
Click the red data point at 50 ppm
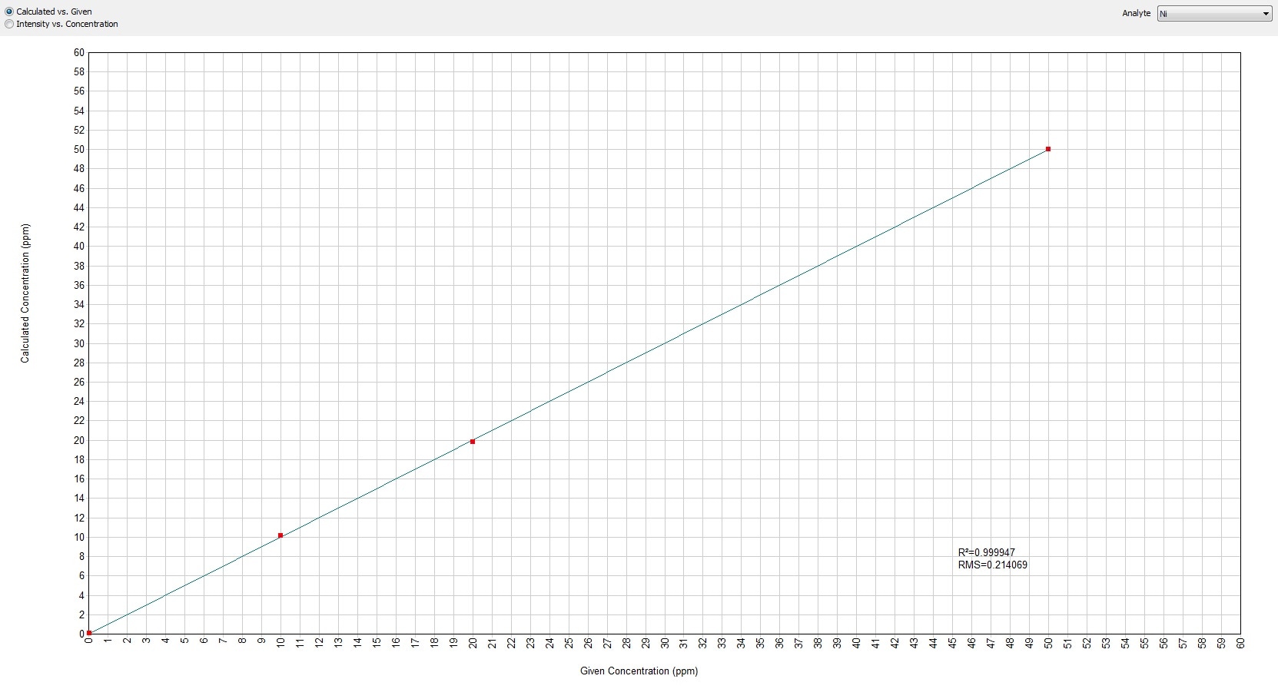[x=1048, y=149]
